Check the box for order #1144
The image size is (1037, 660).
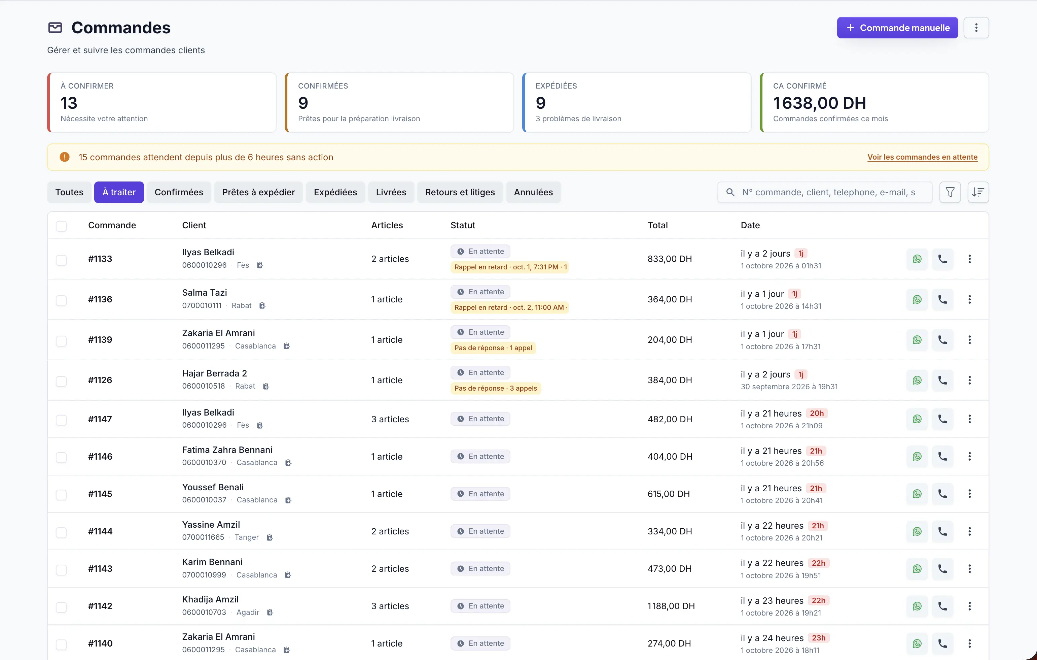pyautogui.click(x=61, y=532)
